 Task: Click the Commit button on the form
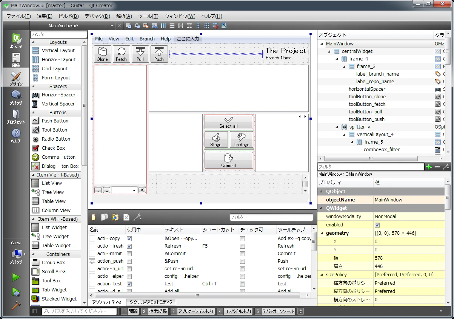229,160
